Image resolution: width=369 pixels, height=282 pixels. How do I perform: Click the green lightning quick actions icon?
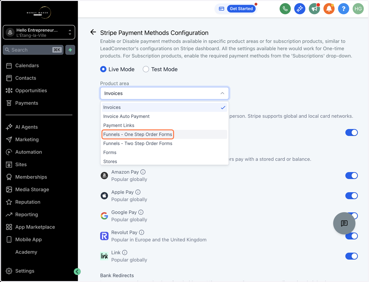coord(70,50)
